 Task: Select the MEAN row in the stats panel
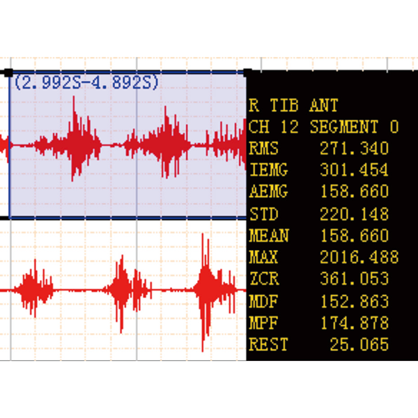[318, 235]
